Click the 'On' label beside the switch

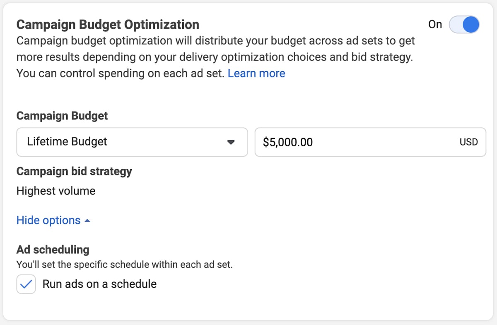(x=435, y=24)
